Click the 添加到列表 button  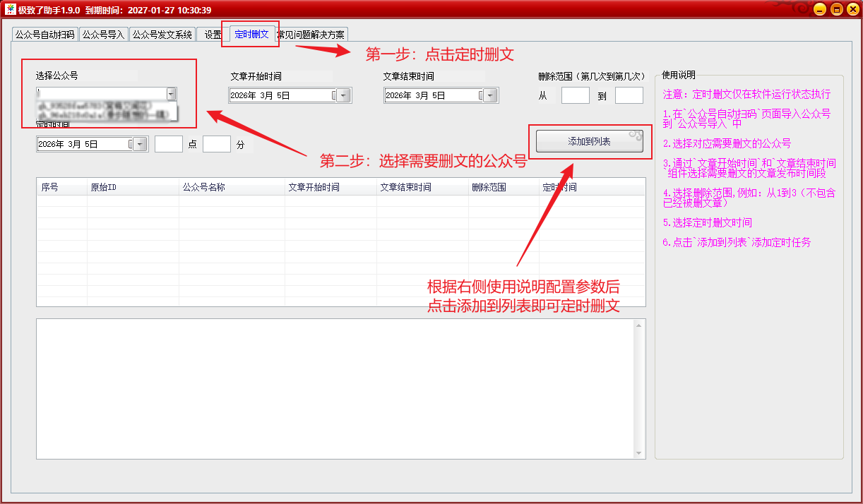coord(589,142)
